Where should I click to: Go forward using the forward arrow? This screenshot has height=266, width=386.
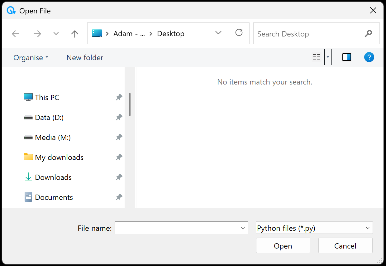pos(37,34)
